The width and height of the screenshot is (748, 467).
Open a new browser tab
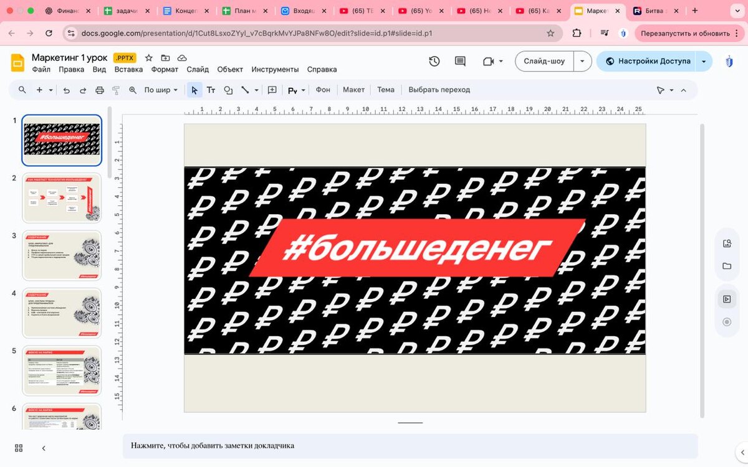point(695,11)
